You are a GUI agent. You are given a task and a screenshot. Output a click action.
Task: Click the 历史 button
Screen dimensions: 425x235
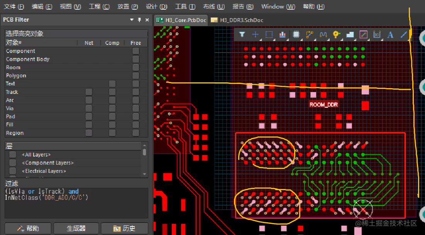(x=124, y=228)
